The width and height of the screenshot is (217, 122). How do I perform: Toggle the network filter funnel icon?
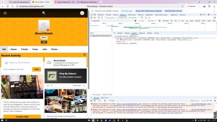[99, 18]
